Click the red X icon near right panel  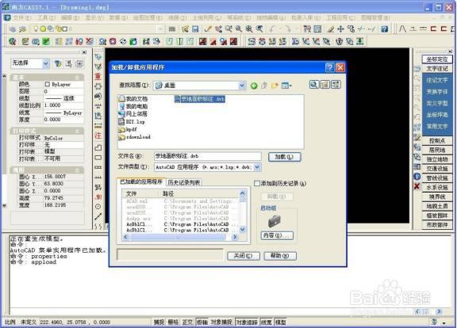coord(417,186)
